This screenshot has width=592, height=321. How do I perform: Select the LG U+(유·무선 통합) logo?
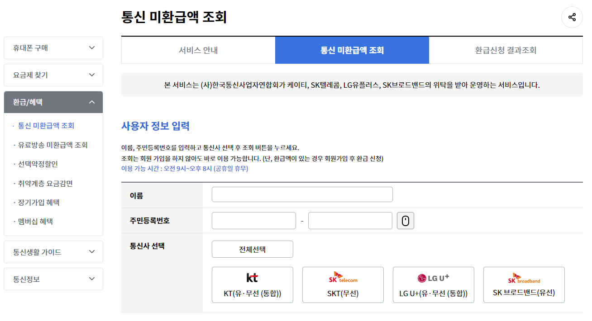coord(433,285)
